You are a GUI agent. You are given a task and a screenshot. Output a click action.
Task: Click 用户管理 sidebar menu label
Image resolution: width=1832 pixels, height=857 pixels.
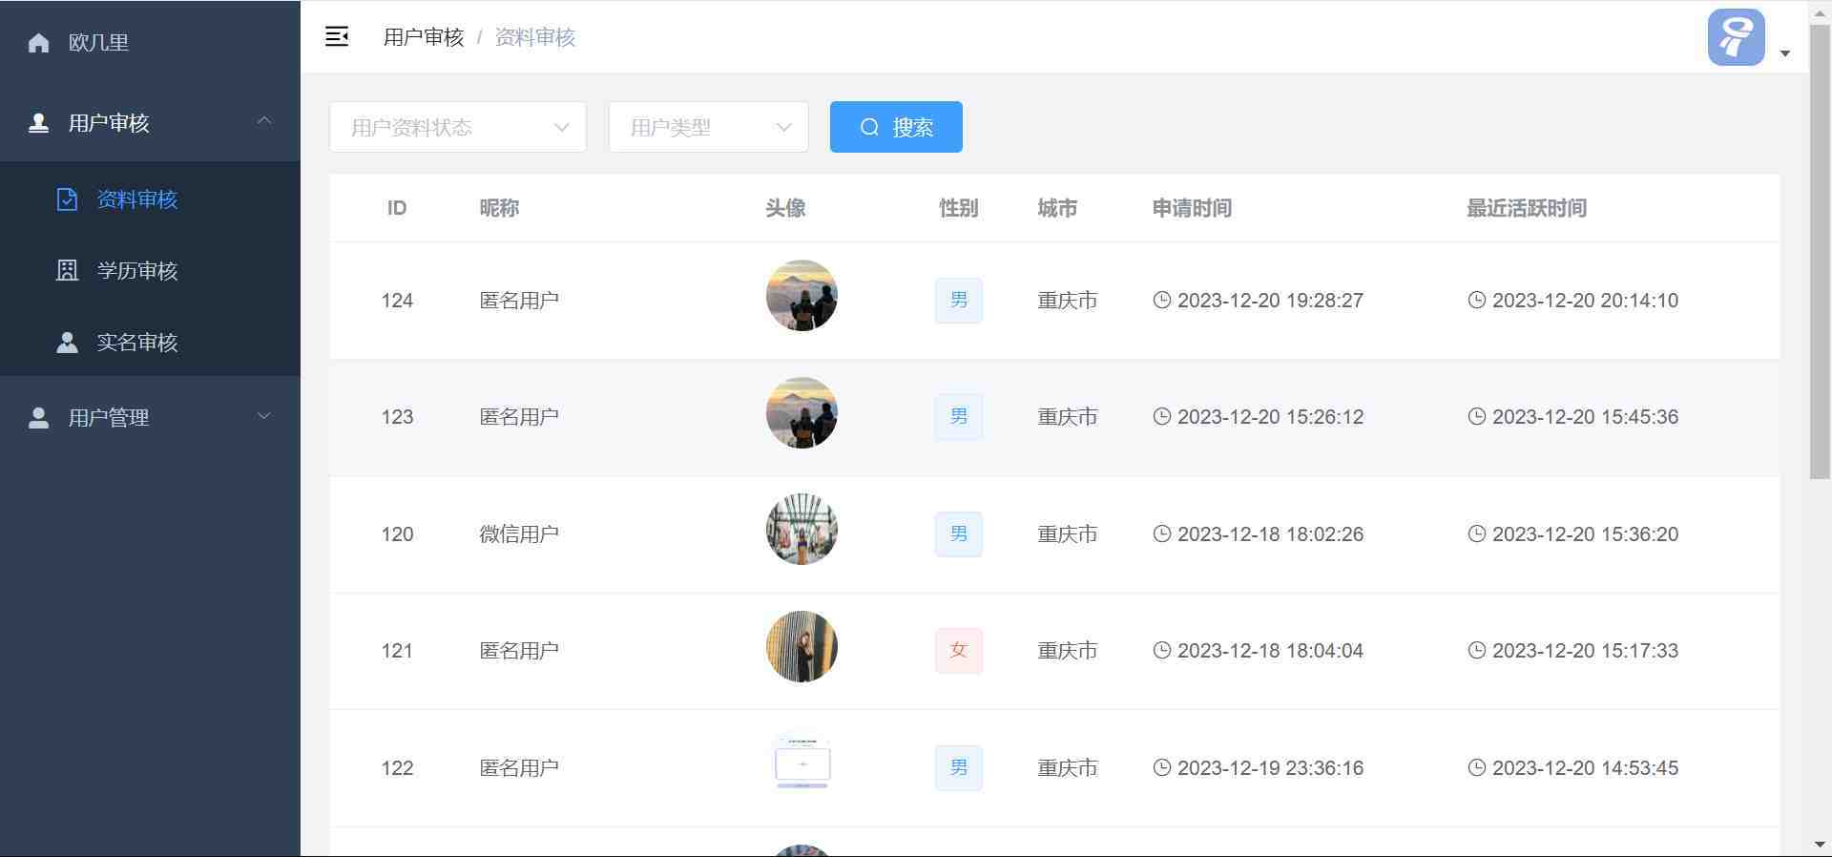(x=109, y=418)
